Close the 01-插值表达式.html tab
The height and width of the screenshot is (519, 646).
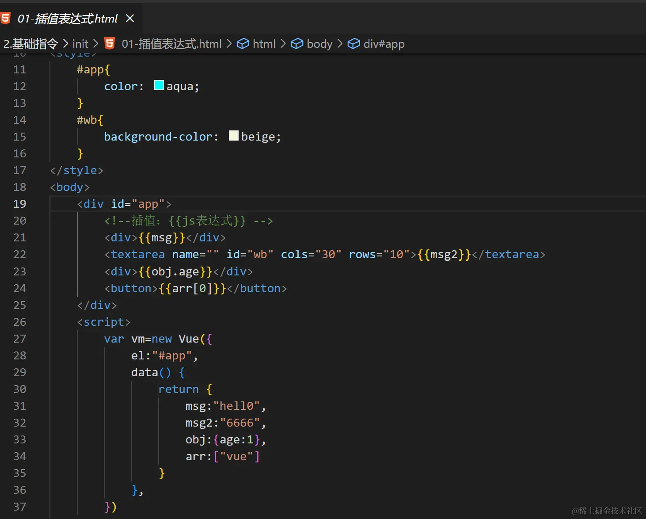(x=130, y=18)
